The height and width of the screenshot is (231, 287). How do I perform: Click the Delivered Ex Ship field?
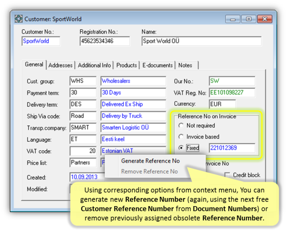click(133, 104)
